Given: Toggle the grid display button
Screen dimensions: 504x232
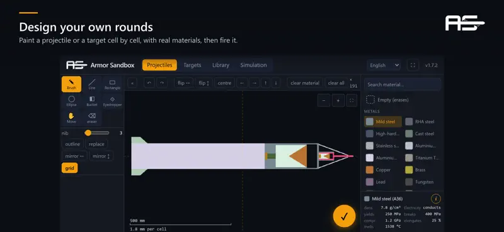Looking at the screenshot, I should click(69, 168).
